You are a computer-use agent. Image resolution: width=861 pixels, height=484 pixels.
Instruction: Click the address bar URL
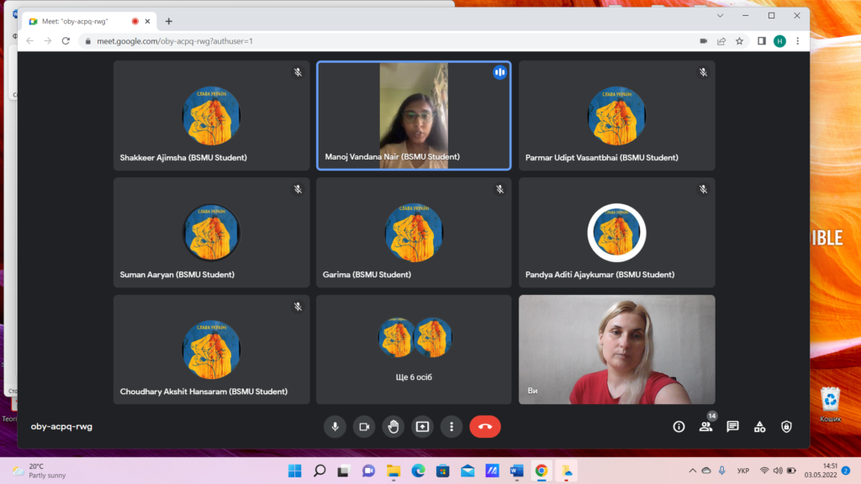177,40
